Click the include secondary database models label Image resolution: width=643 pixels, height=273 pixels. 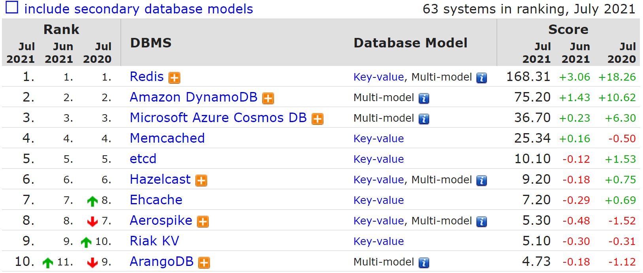pos(138,9)
